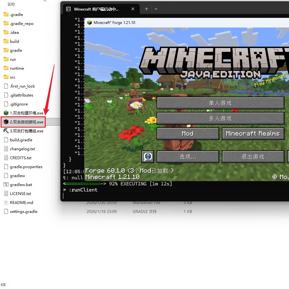The width and height of the screenshot is (289, 289).
Task: Click the Minecraft Forge window grass block icon
Action: click(90, 22)
